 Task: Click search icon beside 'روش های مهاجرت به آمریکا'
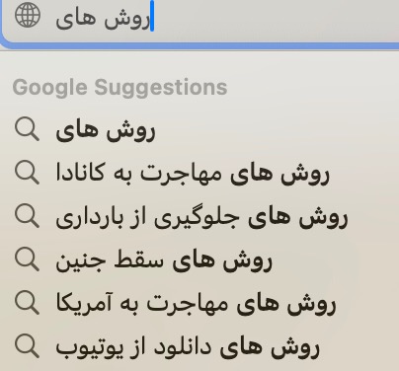[27, 303]
